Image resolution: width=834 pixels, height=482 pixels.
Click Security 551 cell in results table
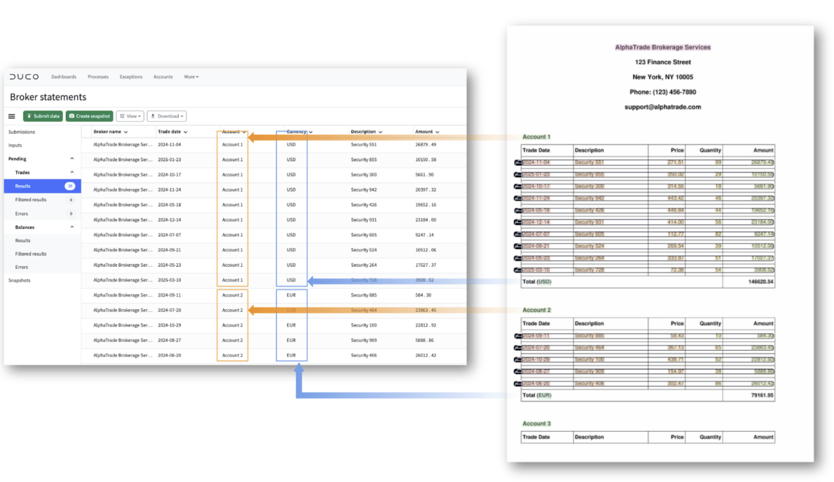[x=364, y=145]
